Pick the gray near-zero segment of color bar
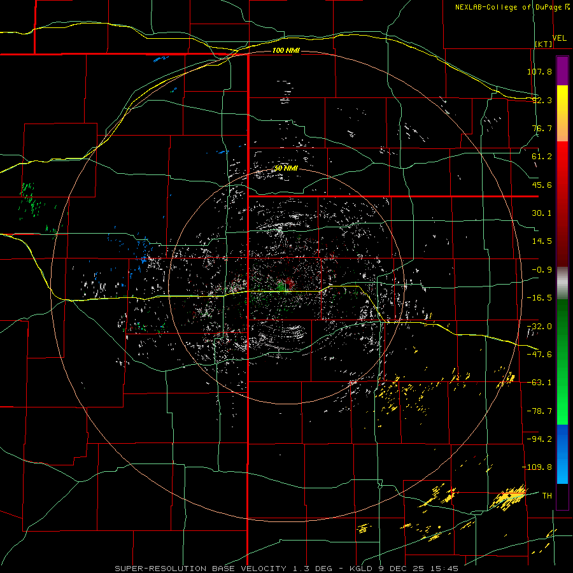This screenshot has width=573, height=573. point(562,283)
